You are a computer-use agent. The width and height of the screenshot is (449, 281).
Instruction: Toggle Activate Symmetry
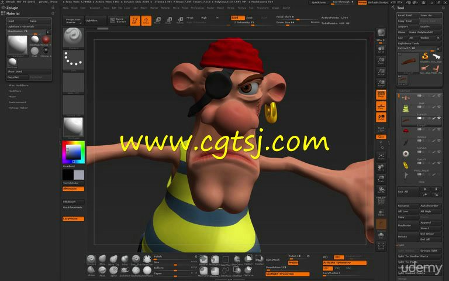tap(344, 263)
